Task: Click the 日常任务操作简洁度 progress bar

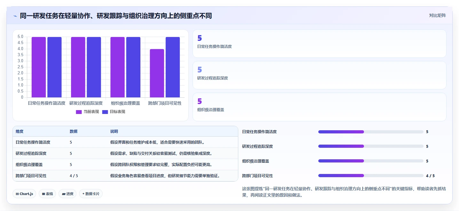Action: 371,132
